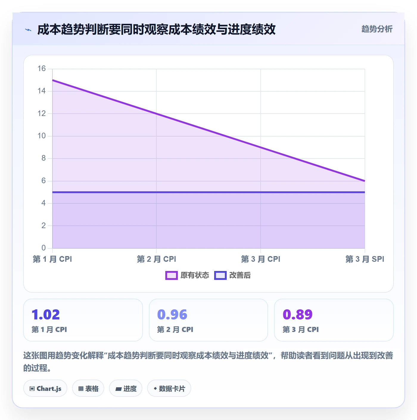Select the Chart.js tag chip
The height and width of the screenshot is (420, 417).
point(45,388)
